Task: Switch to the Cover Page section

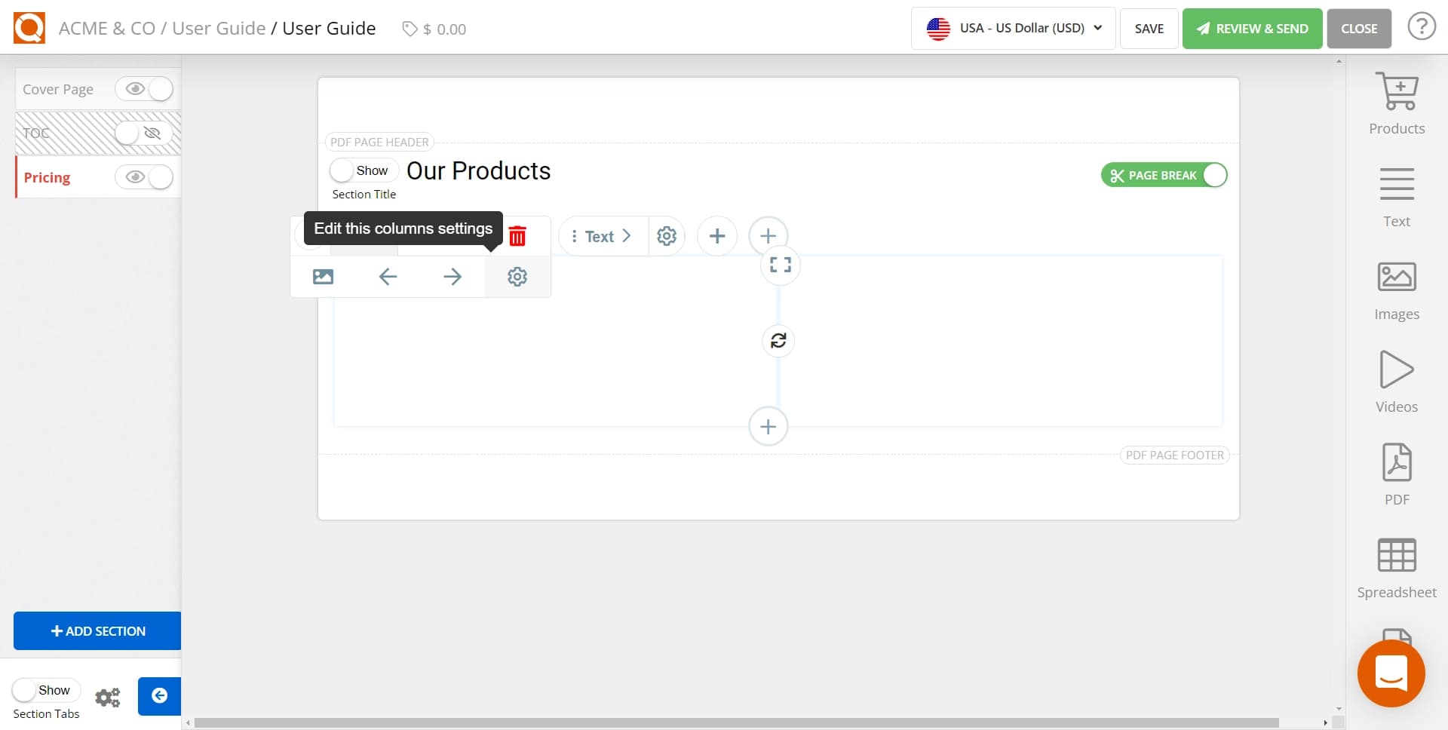Action: click(58, 88)
